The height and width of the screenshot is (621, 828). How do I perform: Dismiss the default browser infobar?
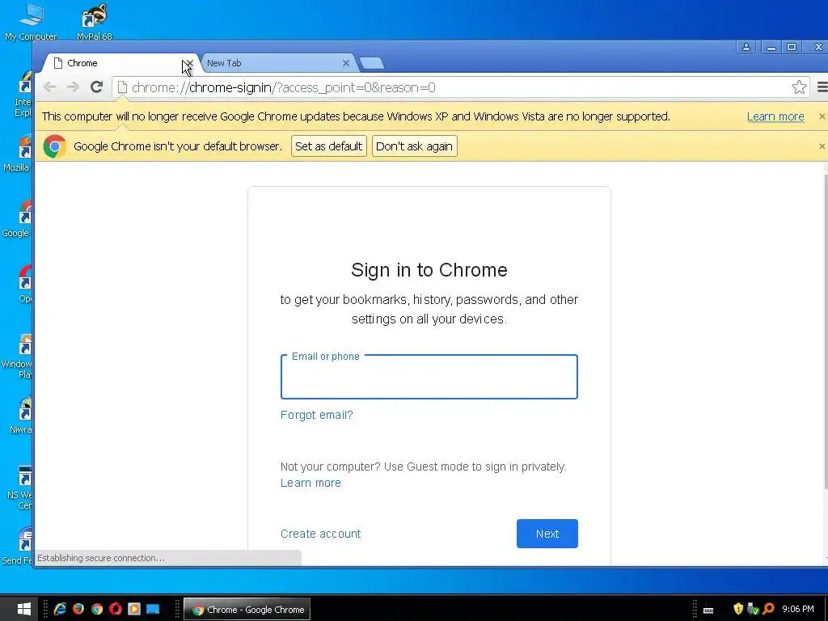click(x=822, y=146)
